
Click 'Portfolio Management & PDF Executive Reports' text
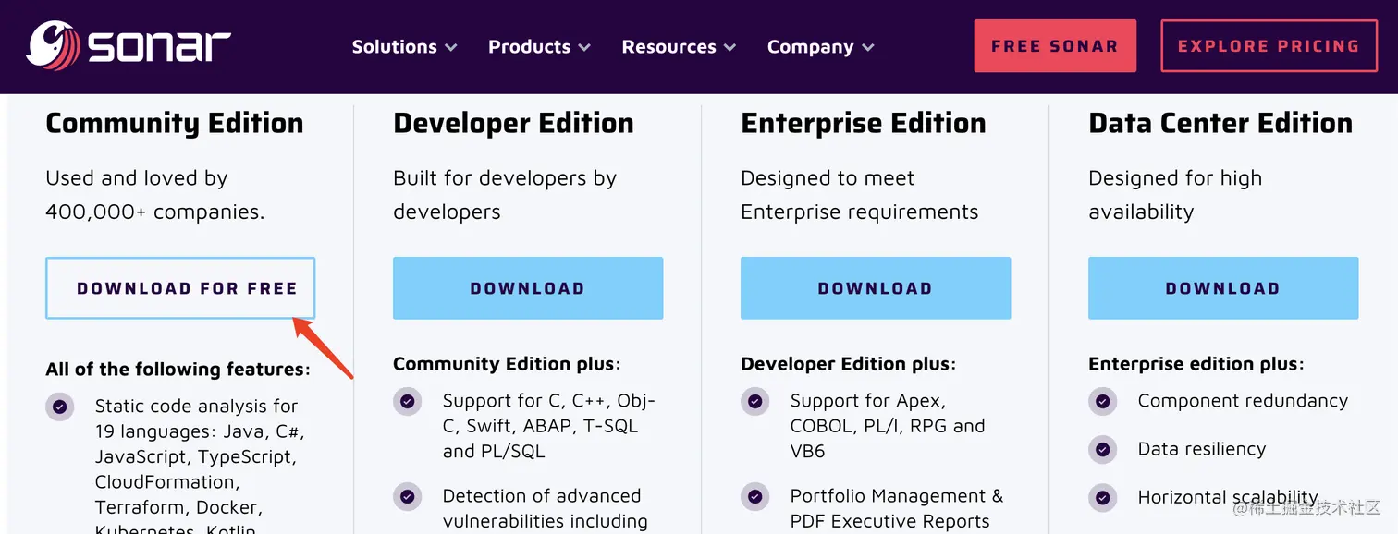[x=897, y=508]
